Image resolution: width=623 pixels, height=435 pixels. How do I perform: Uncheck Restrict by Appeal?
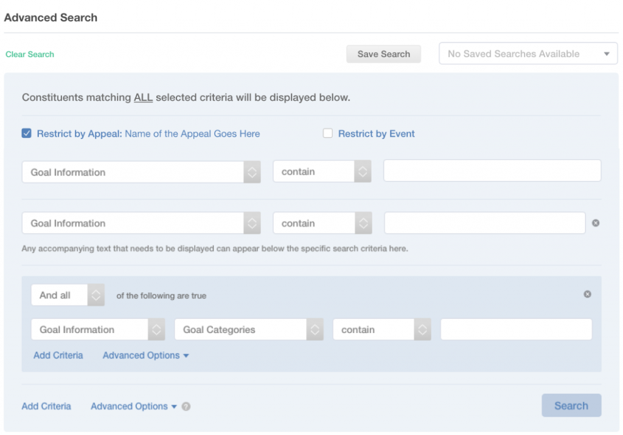coord(26,133)
